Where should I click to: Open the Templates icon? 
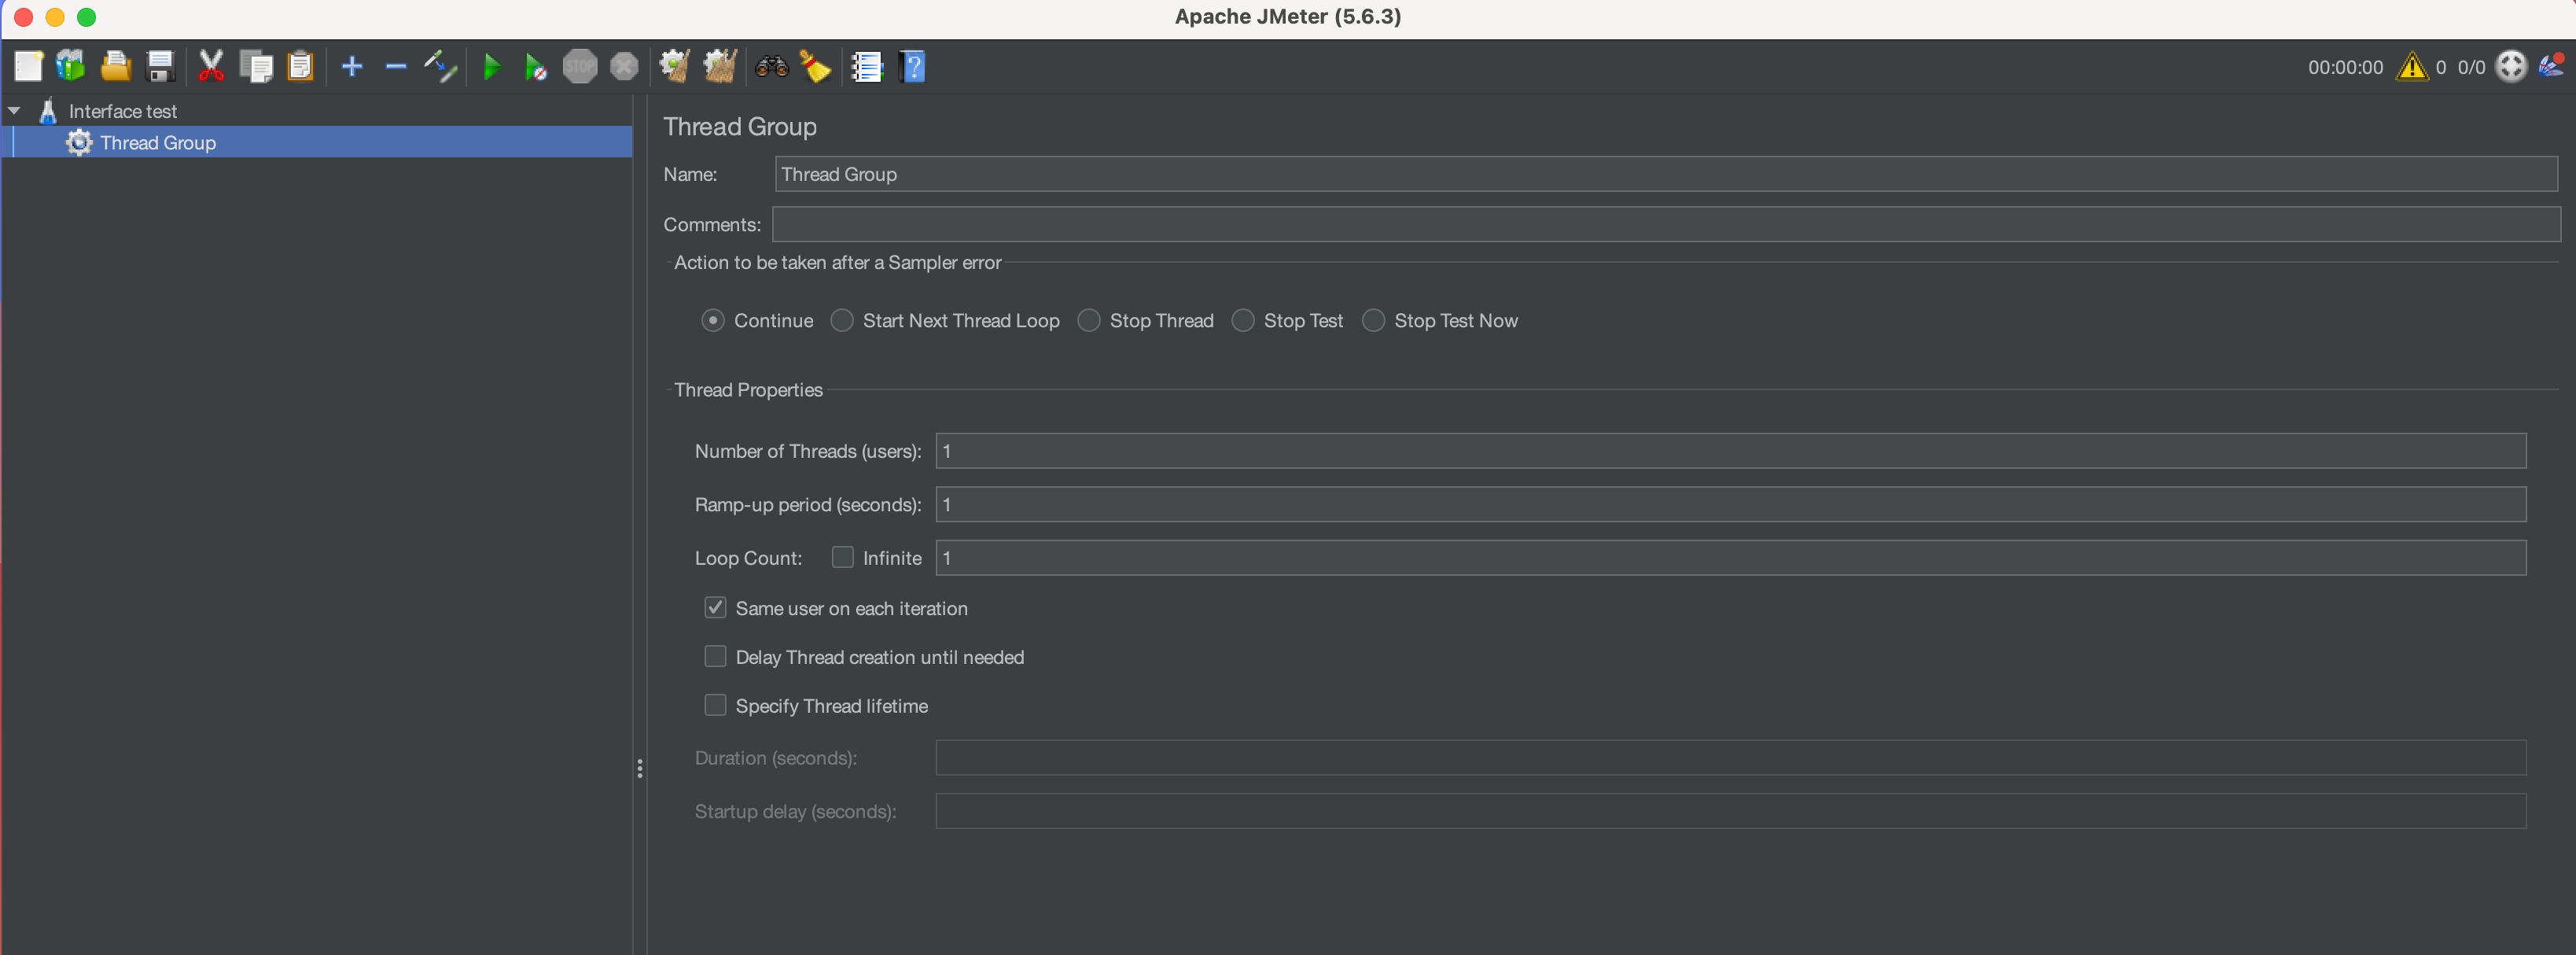point(71,67)
